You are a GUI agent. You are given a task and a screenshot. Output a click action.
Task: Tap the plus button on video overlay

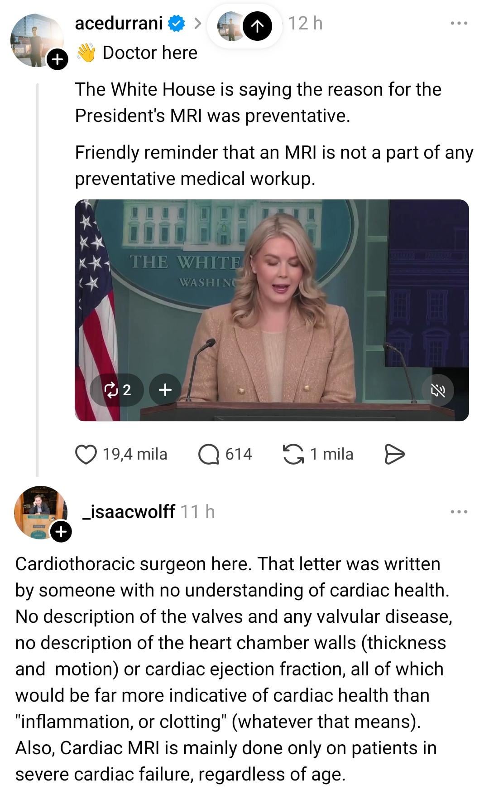165,389
